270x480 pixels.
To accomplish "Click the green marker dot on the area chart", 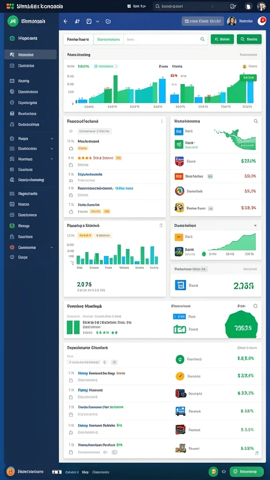I will pyautogui.click(x=204, y=254).
